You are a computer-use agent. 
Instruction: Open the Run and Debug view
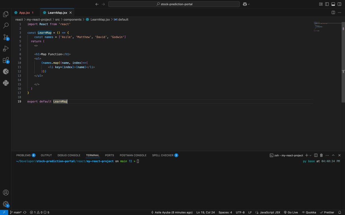coord(6,48)
